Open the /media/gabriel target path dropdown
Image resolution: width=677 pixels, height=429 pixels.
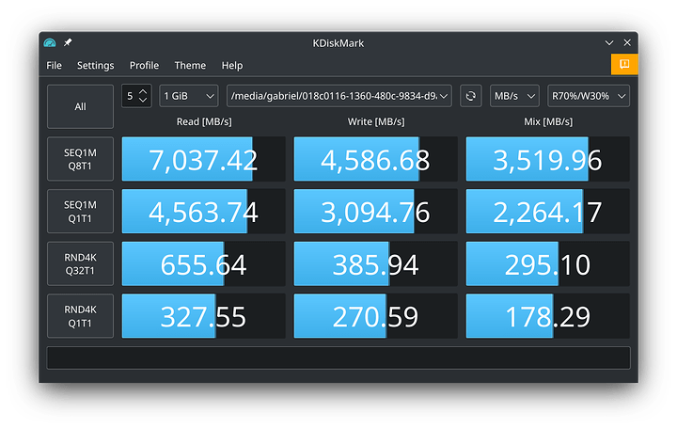click(339, 96)
